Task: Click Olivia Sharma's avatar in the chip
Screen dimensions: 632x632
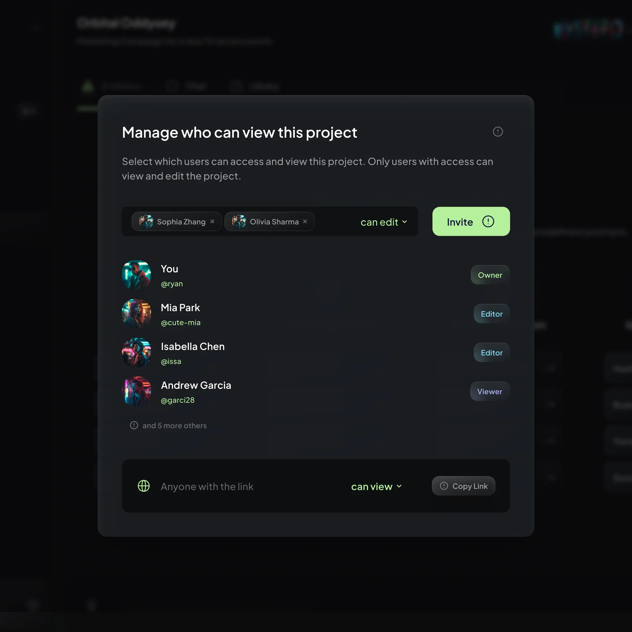Action: click(239, 221)
